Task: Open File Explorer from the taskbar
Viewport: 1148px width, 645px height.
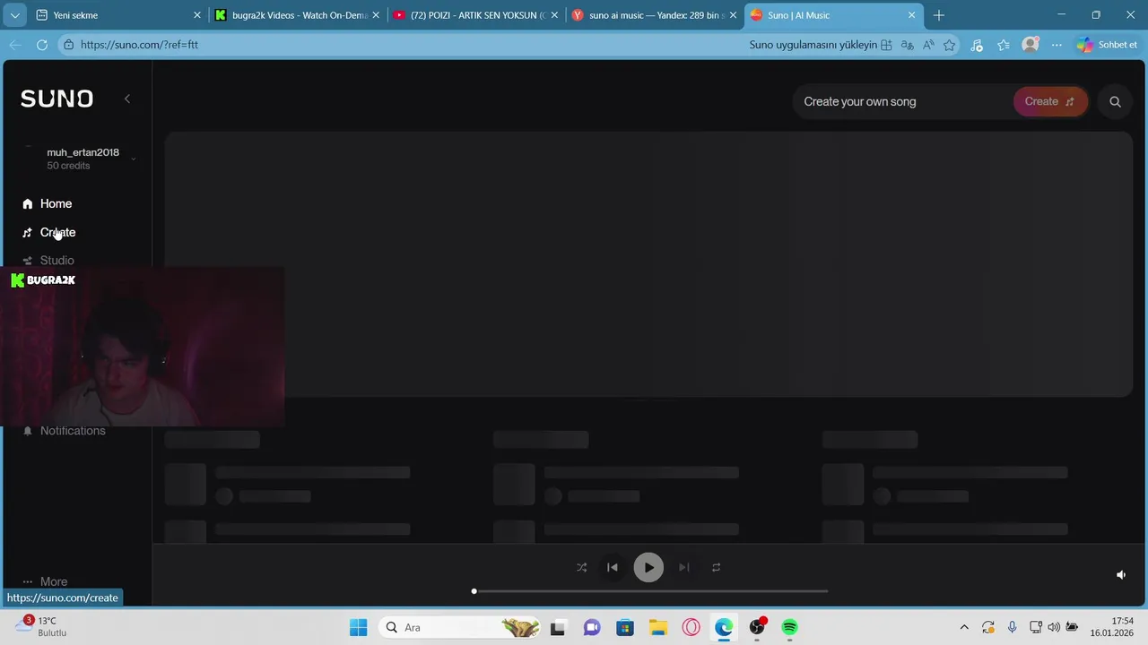Action: pyautogui.click(x=657, y=627)
